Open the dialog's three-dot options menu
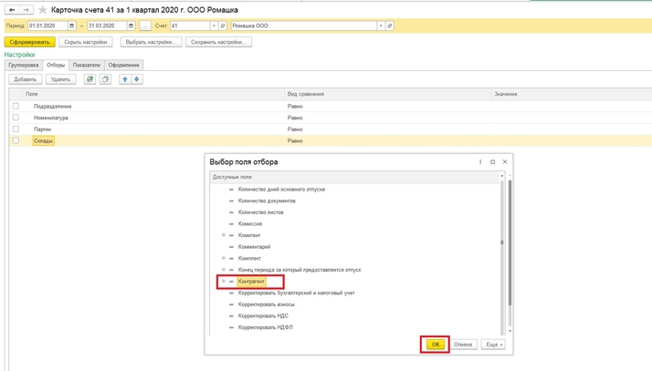Viewport: 652px width, 371px height. pos(480,161)
